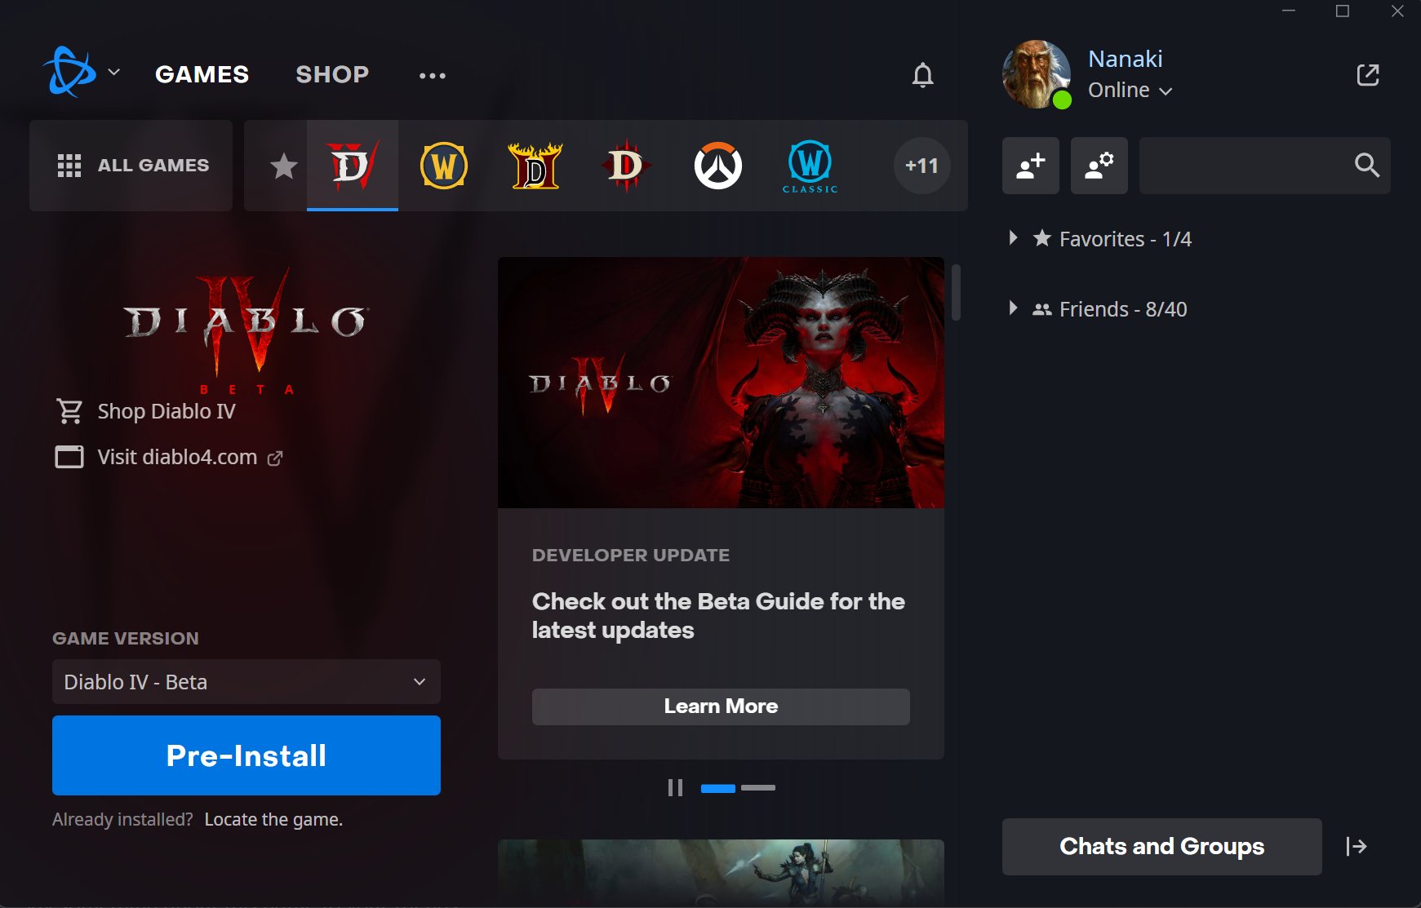Click the news feed scrollbar
Screen dimensions: 1421x908
[x=956, y=292]
